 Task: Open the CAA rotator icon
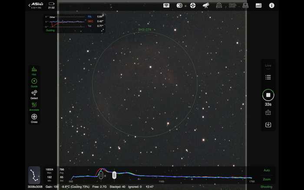coord(245,6)
